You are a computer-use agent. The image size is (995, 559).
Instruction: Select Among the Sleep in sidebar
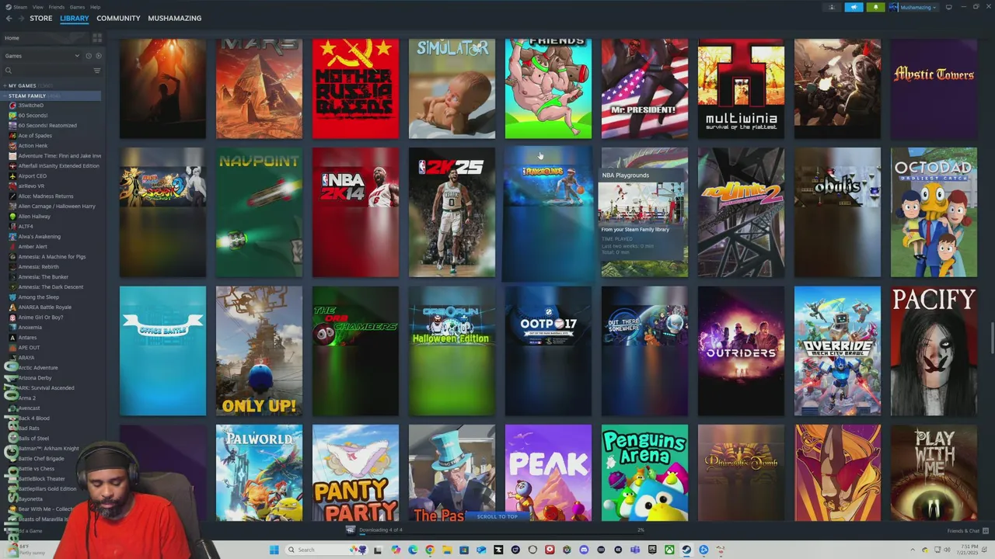tap(39, 297)
